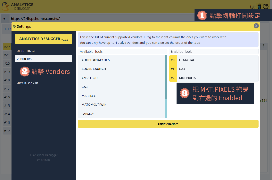
Task: Close the Settings dialog
Action: 256,26
